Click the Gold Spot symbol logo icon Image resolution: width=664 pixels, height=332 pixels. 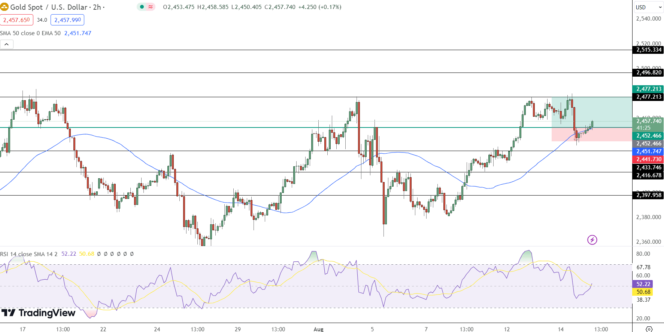4,7
